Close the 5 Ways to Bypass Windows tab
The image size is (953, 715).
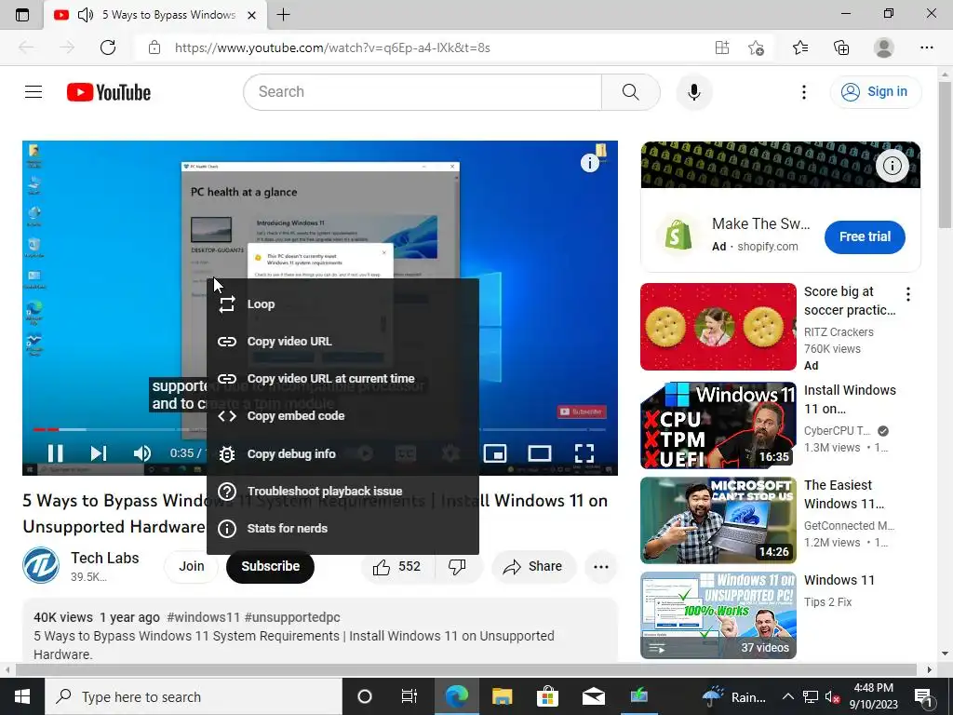[251, 15]
